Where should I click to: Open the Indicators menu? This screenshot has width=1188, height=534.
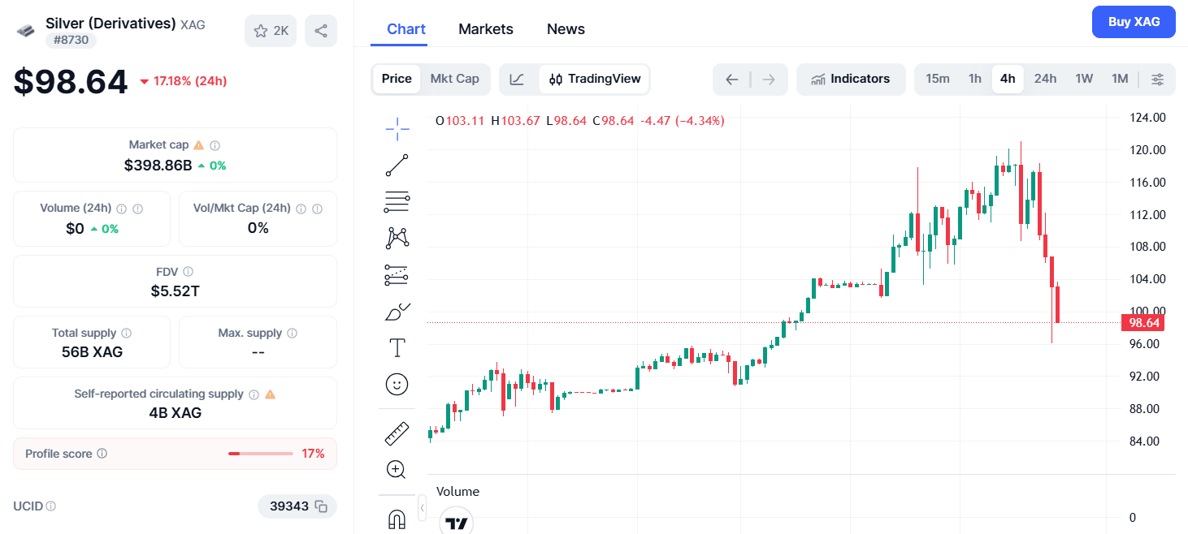pyautogui.click(x=851, y=79)
